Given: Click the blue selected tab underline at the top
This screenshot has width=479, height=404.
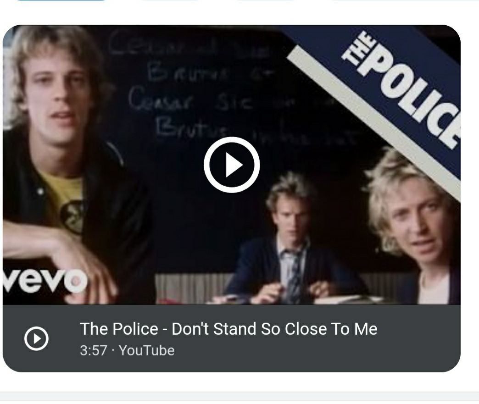Looking at the screenshot, I should coord(61,0).
